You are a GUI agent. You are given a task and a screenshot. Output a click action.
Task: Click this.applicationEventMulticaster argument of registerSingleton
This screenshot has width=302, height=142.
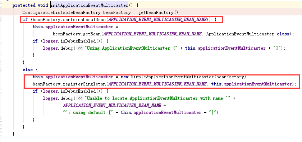[252, 84]
